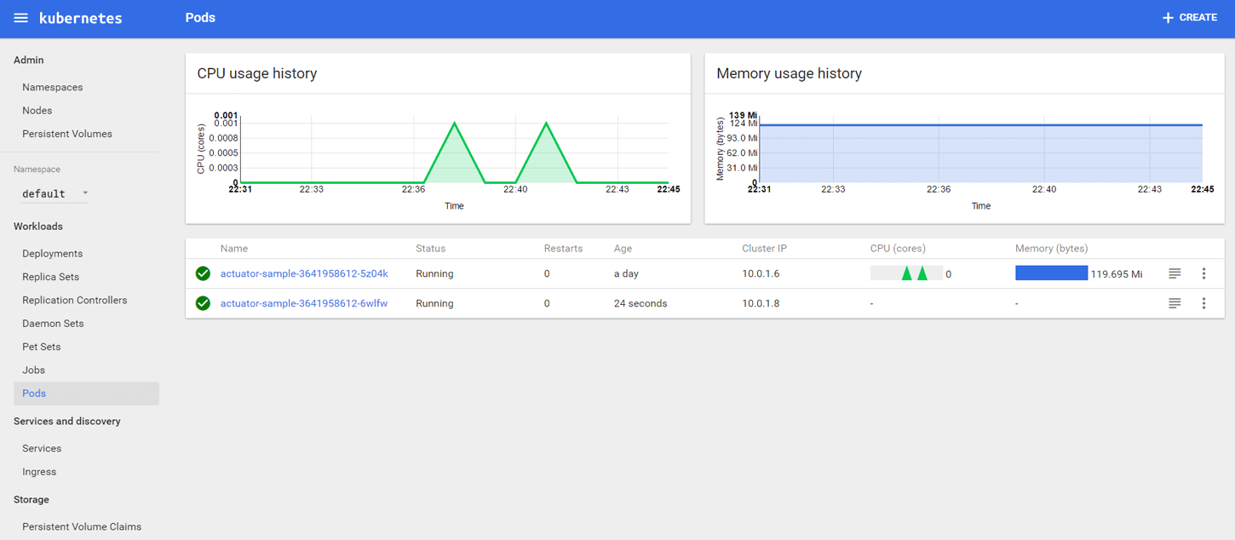This screenshot has width=1235, height=540.
Task: Open pod link actuator-sample-3641958612-5z04k
Action: (304, 273)
